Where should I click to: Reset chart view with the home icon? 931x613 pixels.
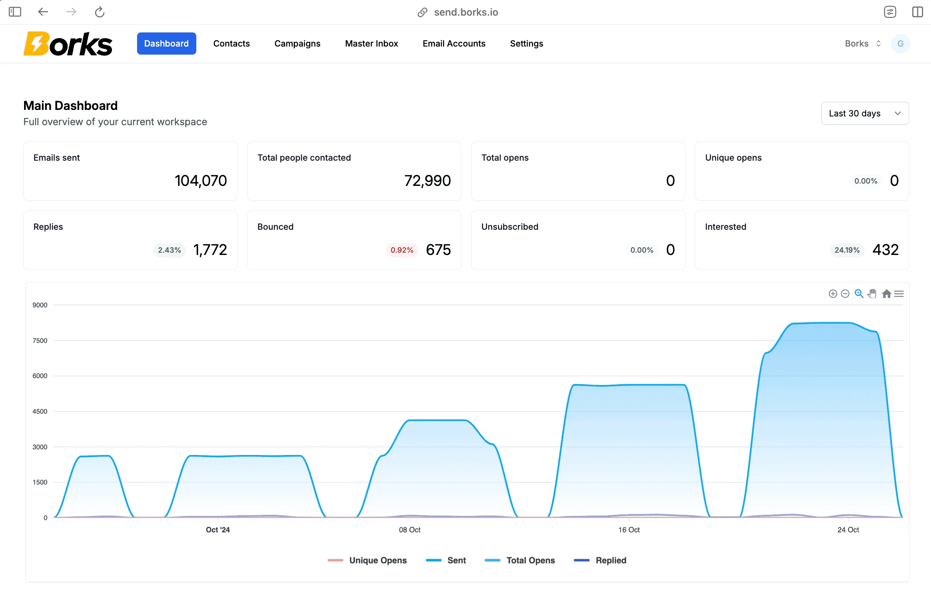click(886, 293)
